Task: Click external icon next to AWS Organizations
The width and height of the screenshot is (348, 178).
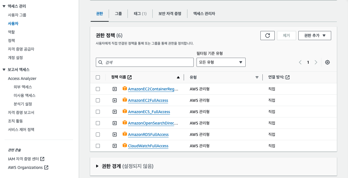Action: pyautogui.click(x=46, y=167)
